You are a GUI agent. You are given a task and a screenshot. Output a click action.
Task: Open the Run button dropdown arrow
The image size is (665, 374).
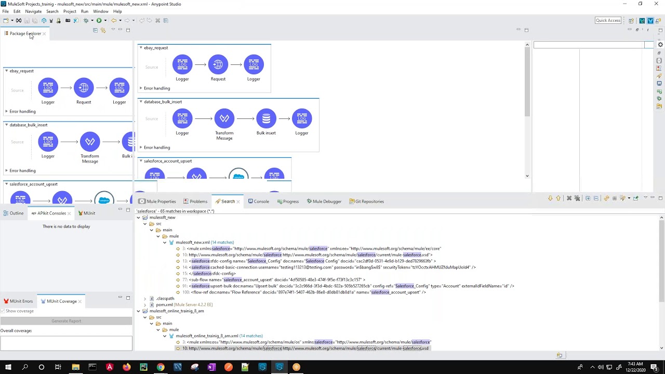coord(105,20)
